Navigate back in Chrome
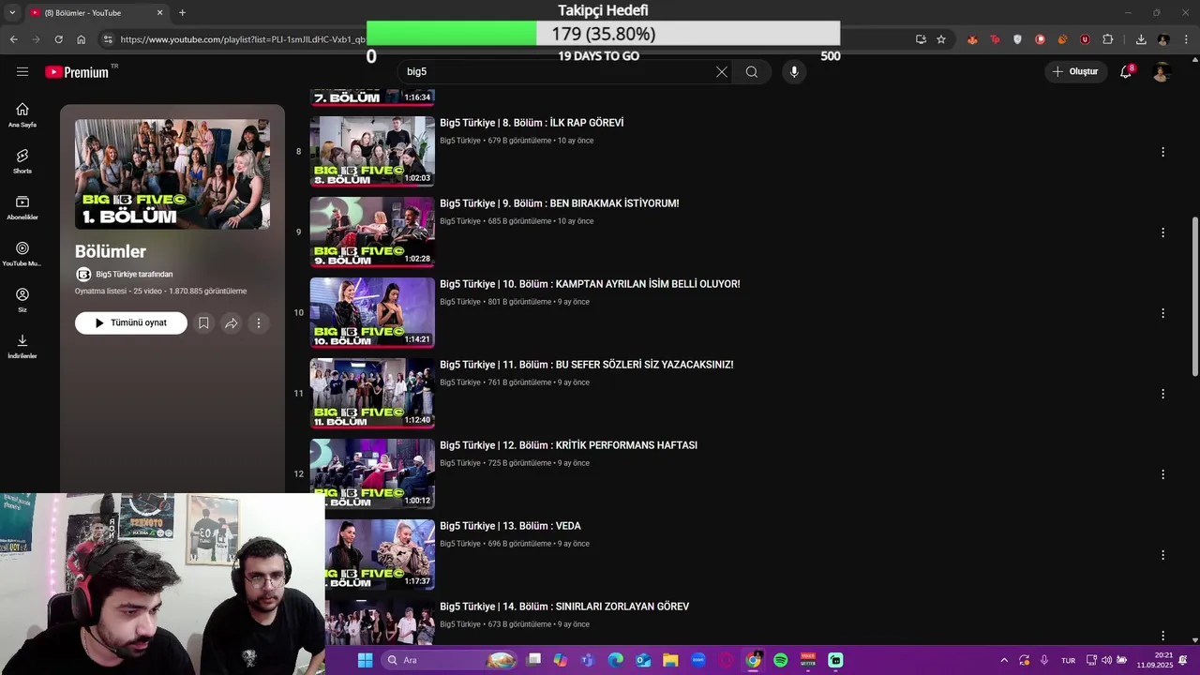 point(13,39)
